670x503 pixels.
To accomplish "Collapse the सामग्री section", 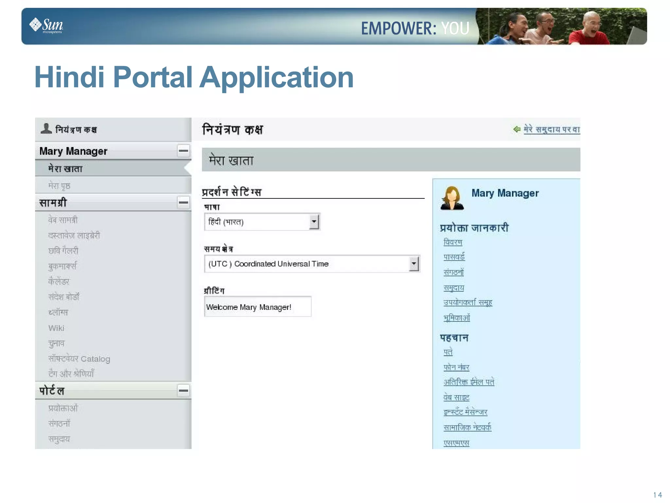I will [x=183, y=202].
